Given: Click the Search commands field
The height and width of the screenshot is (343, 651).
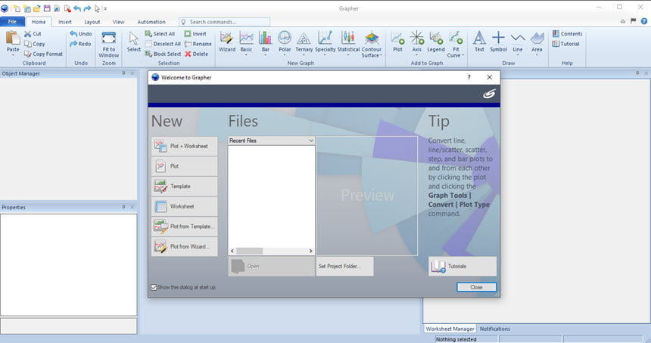Looking at the screenshot, I should [224, 22].
